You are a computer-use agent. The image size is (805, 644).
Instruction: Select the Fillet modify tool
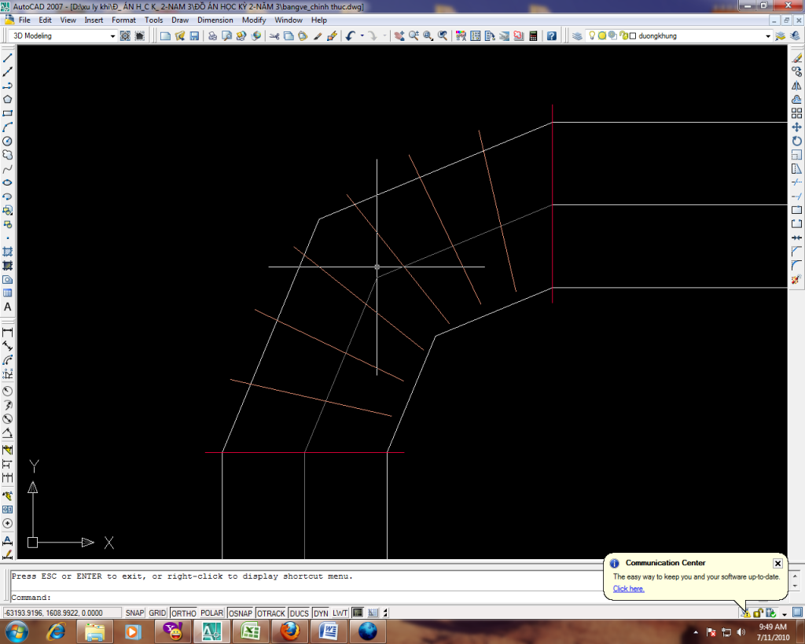[796, 266]
